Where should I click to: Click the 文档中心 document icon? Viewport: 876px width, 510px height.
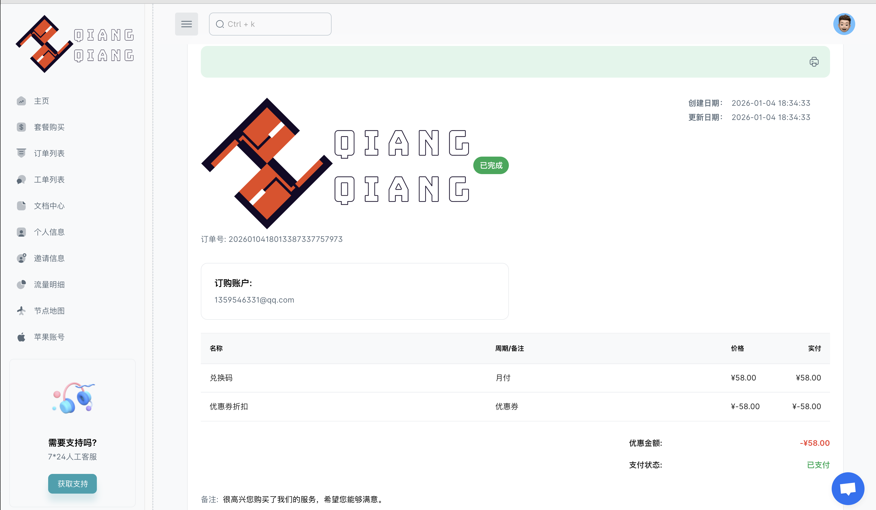(x=21, y=206)
